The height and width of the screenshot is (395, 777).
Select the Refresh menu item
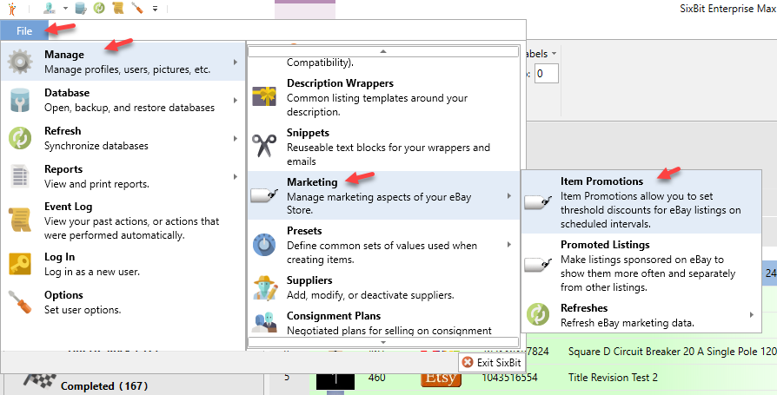[123, 138]
